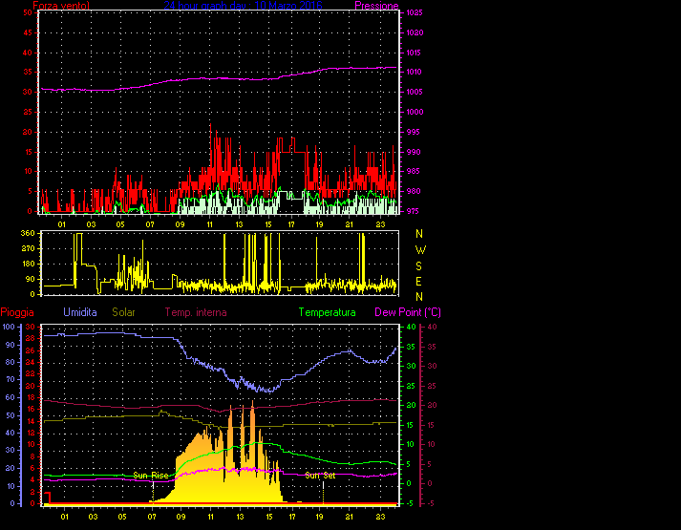Click humidity scale value 100

(x=9, y=327)
